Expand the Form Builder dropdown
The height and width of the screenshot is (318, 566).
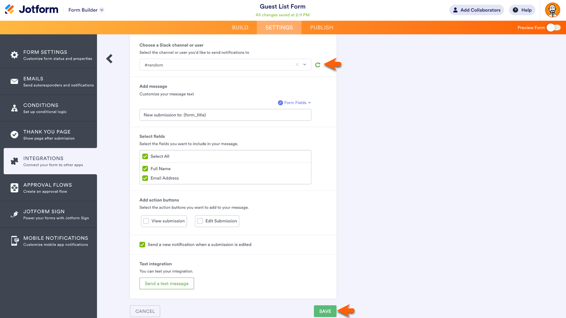(x=102, y=10)
